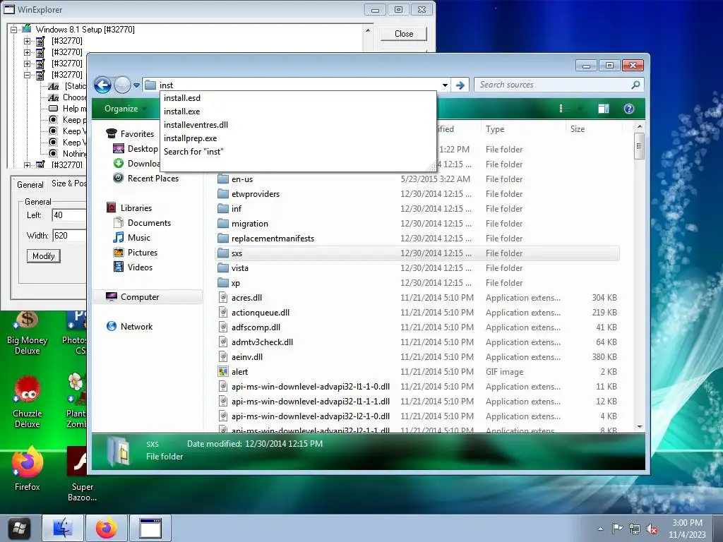Select adfscomp.dll file

point(256,327)
